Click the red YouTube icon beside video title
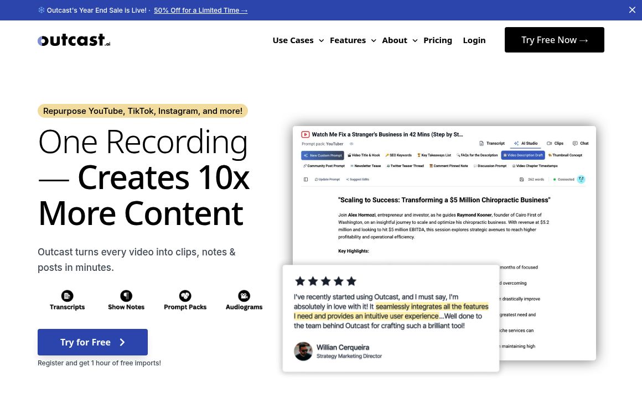The width and height of the screenshot is (642, 398). click(306, 134)
